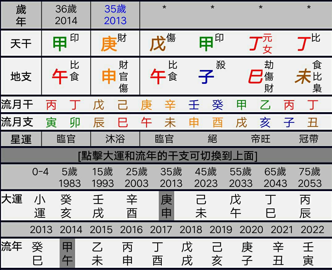
Task: Select 壬戌 luck pillar starting 1993
Action: 99,206
